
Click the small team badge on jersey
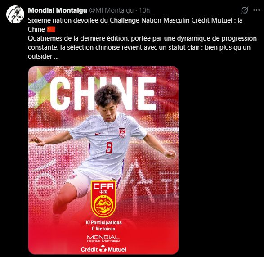122,133
